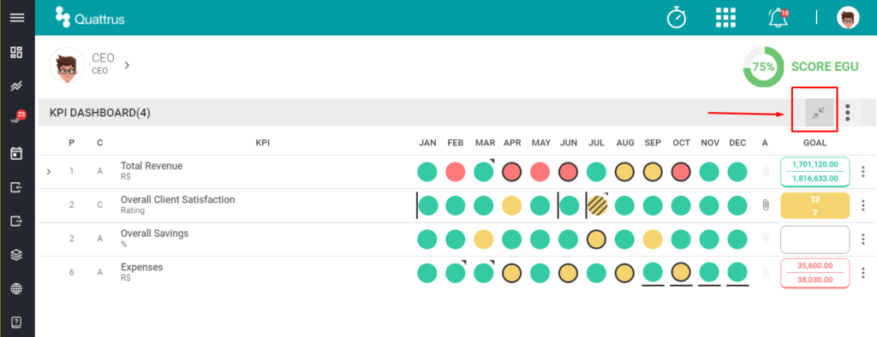This screenshot has height=337, width=877.
Task: Click the 75% Score EGU ring
Action: pos(763,67)
